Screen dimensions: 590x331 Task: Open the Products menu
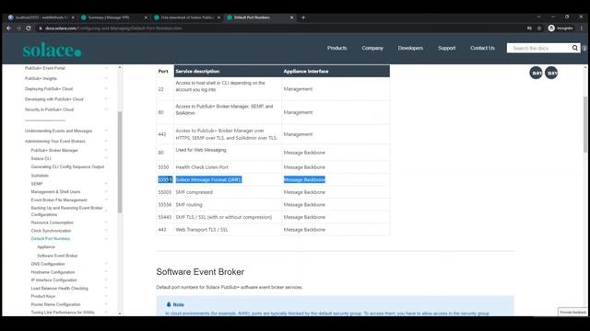click(x=336, y=48)
